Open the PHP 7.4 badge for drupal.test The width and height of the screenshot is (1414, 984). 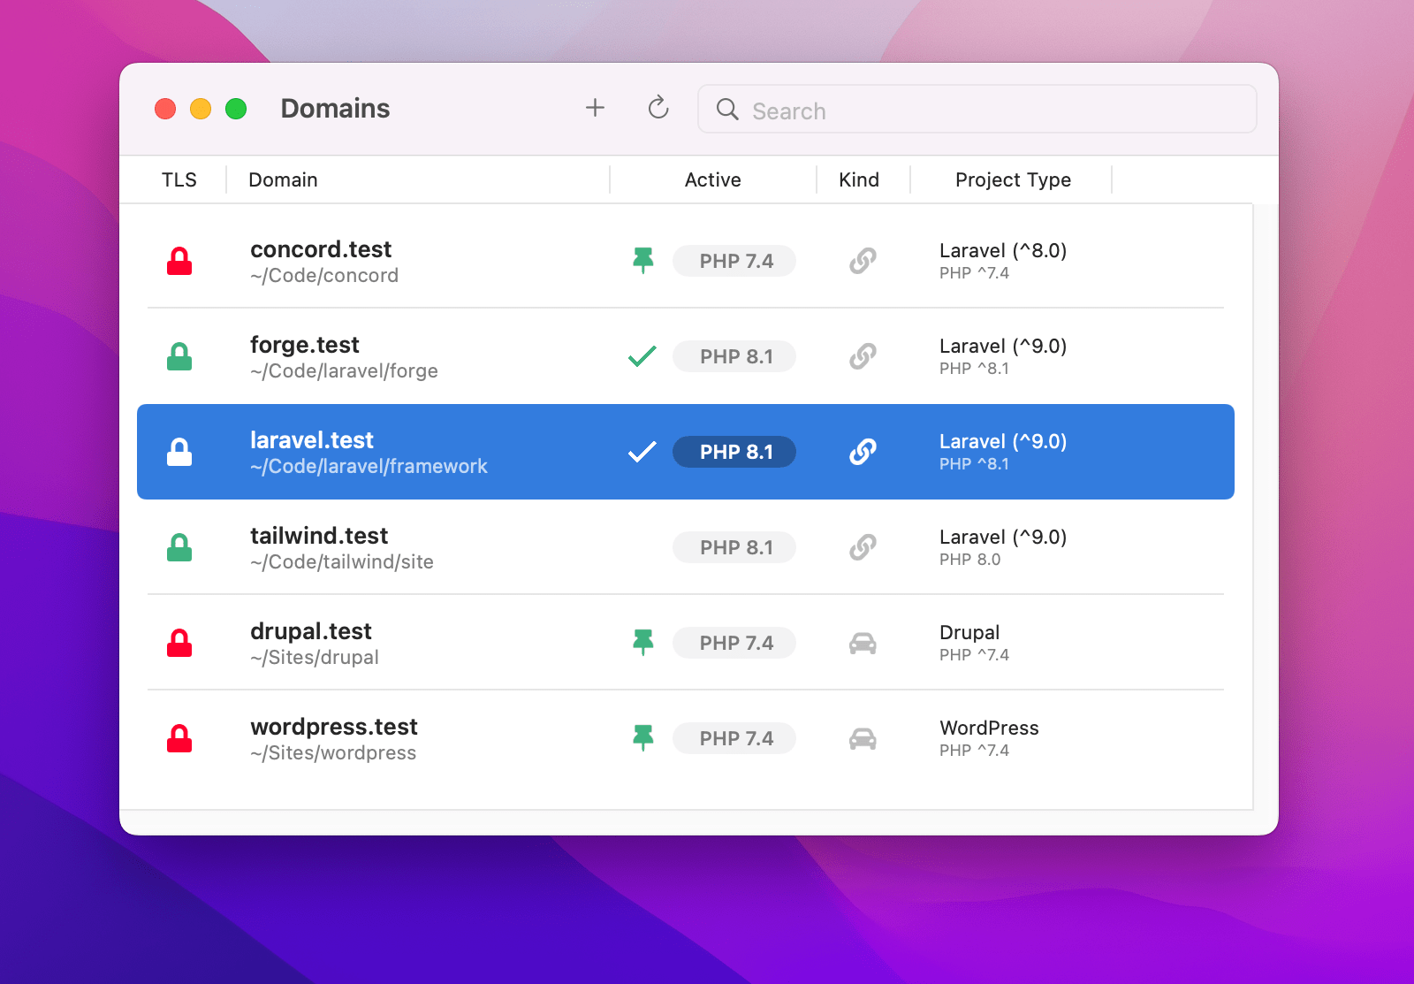click(734, 643)
